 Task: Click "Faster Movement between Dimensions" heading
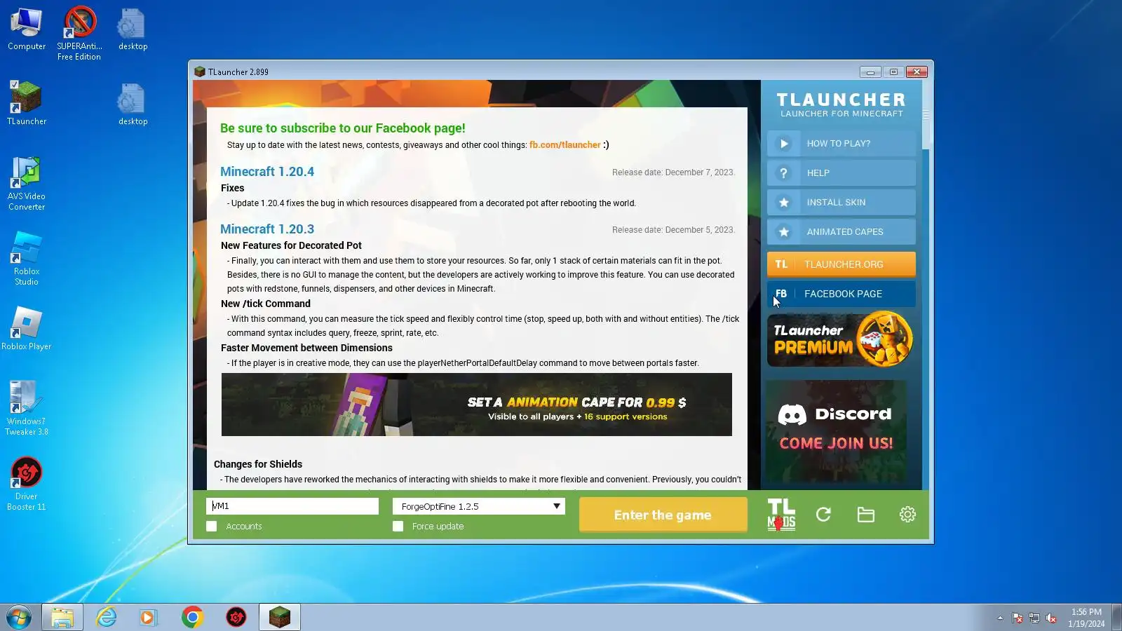tap(306, 348)
